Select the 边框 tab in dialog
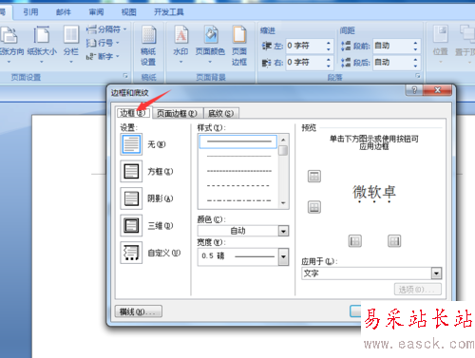Screen dimensions: 475x358 click(x=133, y=113)
